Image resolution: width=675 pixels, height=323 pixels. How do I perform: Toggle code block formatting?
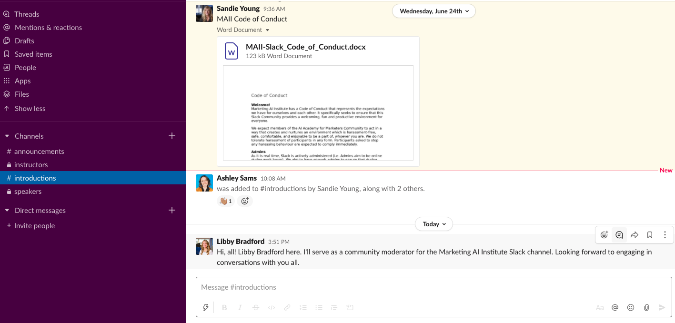350,308
